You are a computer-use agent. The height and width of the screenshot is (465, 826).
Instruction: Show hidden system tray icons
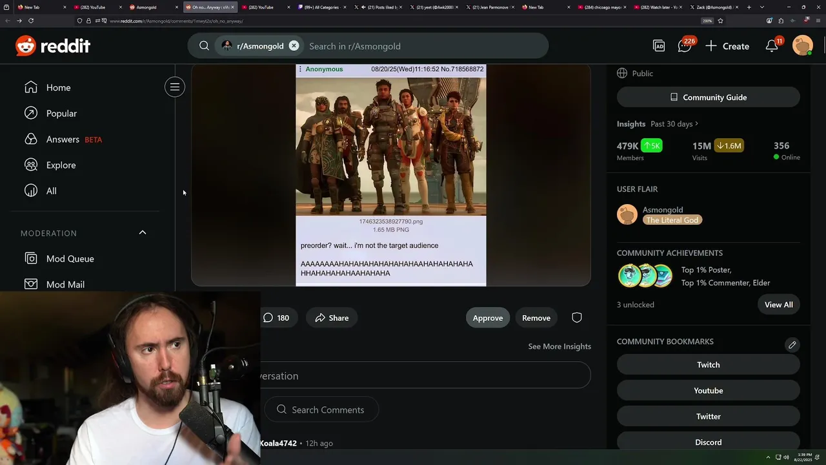768,457
